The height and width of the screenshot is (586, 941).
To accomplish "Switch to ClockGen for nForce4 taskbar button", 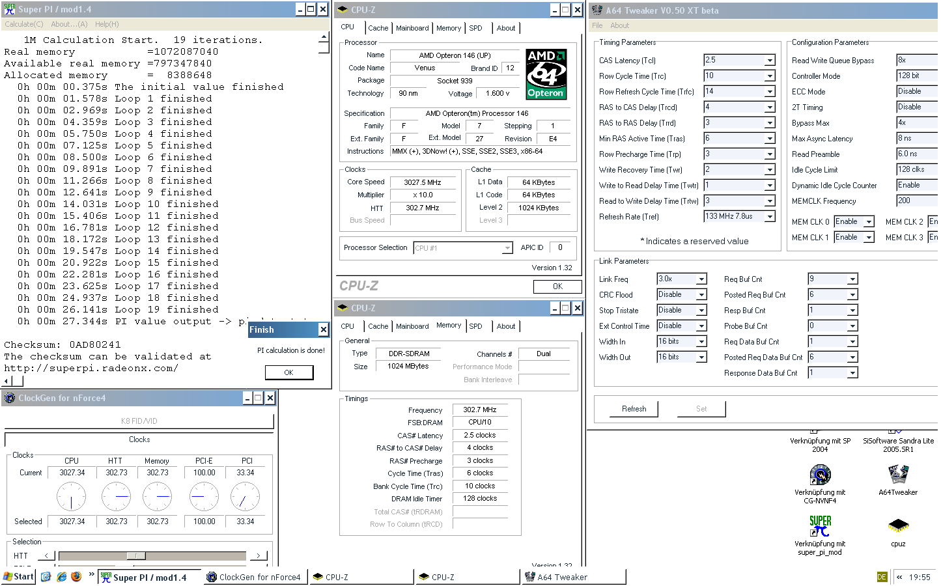I will pyautogui.click(x=255, y=577).
